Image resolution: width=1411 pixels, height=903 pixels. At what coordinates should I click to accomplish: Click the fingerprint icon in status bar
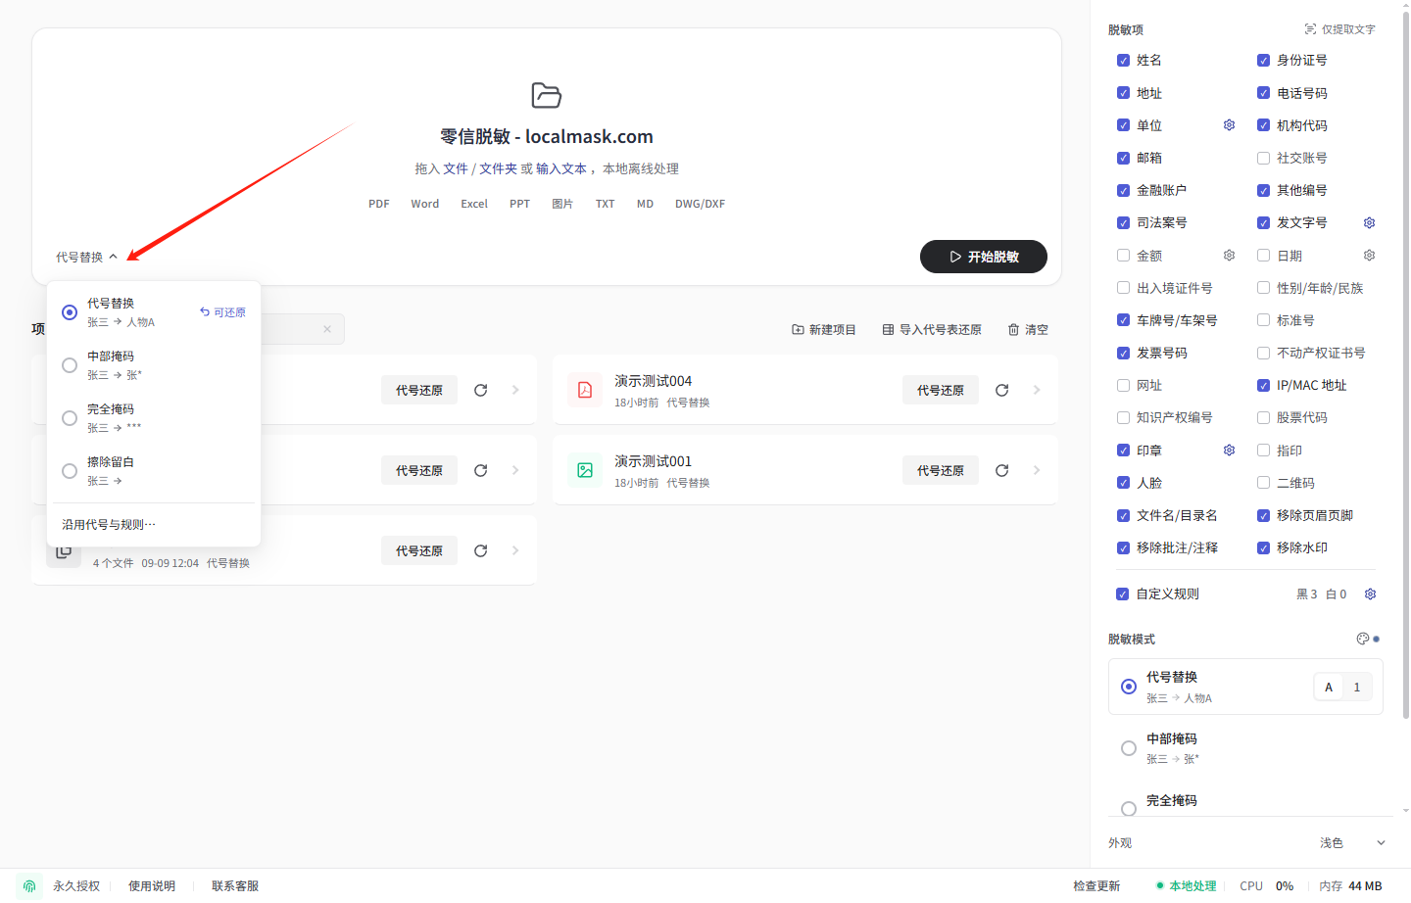[29, 885]
